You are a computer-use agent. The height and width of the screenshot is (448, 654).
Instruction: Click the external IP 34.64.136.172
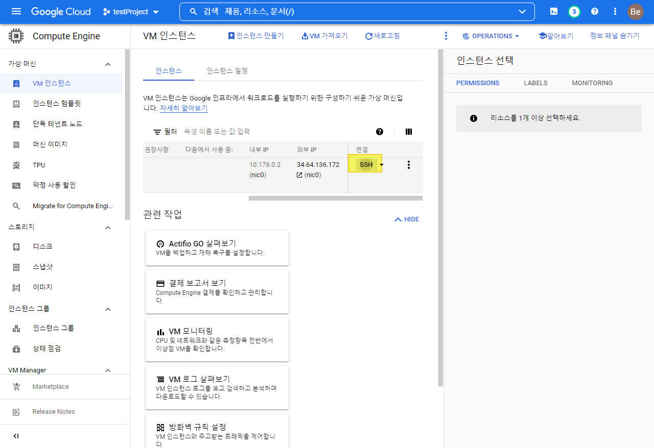pos(318,165)
